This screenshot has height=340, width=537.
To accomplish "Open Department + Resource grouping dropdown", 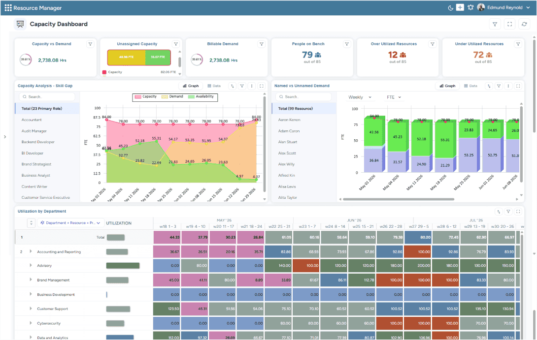I will pos(70,223).
